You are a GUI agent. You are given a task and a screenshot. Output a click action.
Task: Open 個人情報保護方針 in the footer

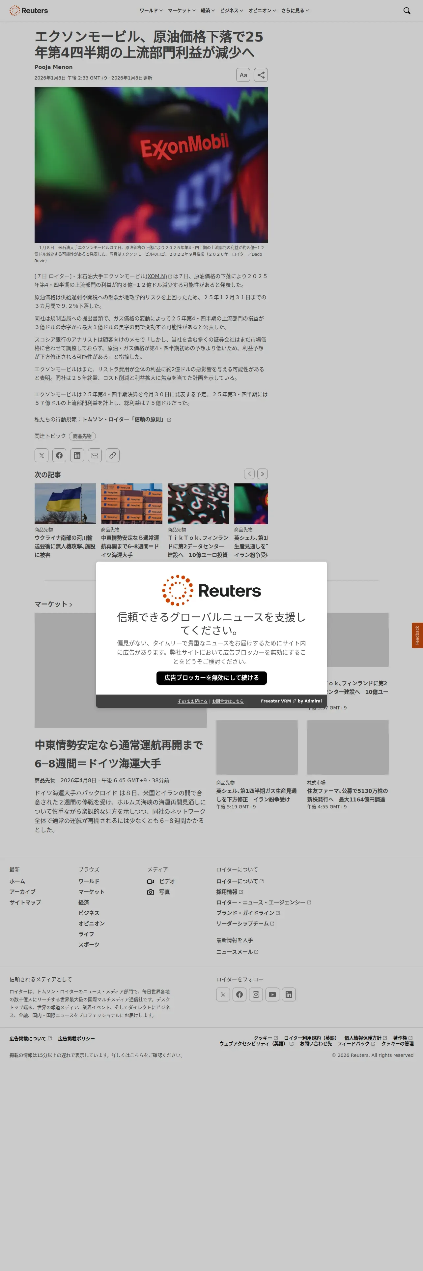pos(365,1038)
